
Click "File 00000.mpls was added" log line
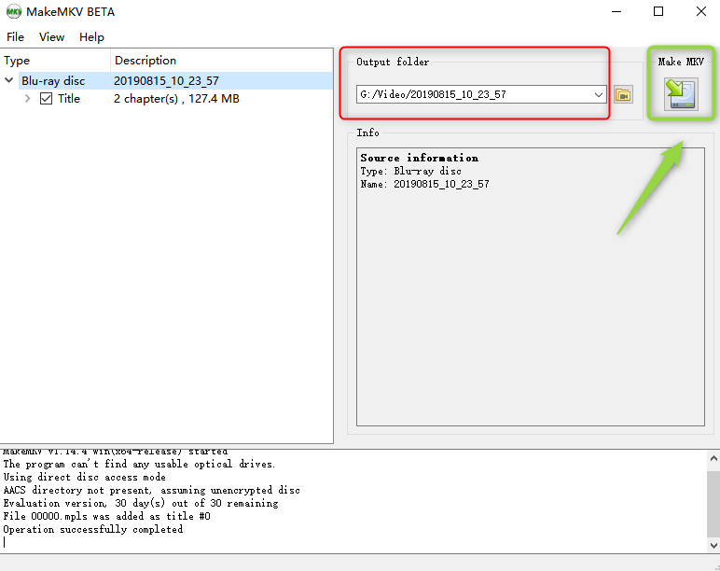(x=106, y=516)
